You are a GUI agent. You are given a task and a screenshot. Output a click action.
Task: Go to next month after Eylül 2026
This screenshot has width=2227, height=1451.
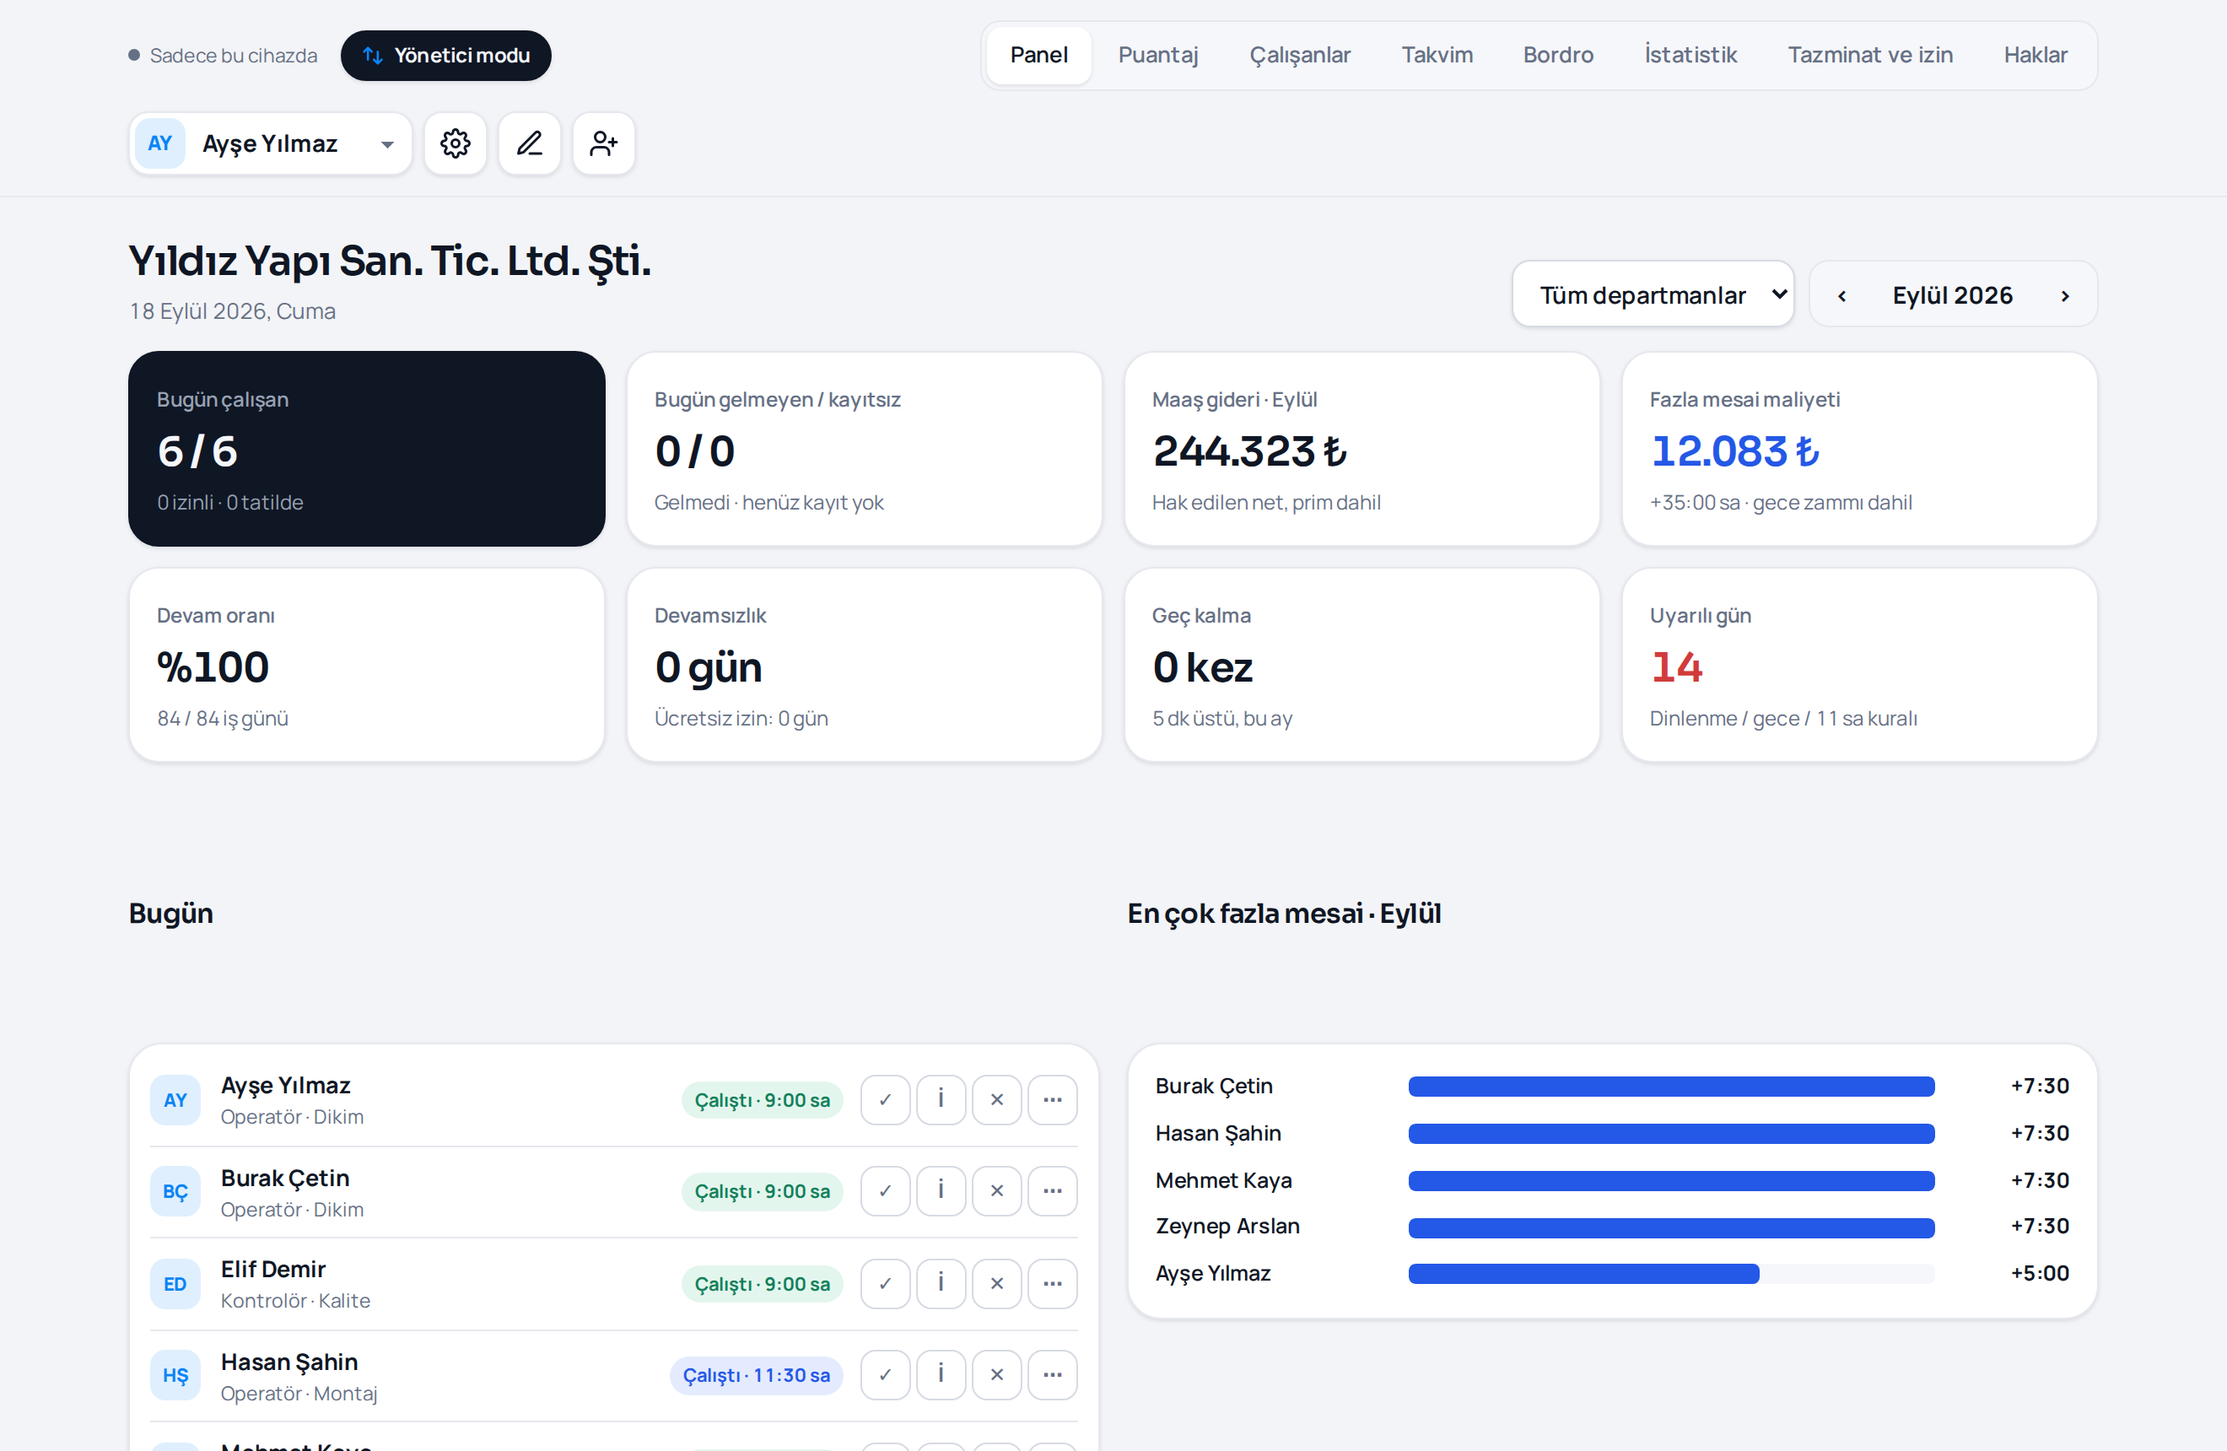pos(2064,295)
